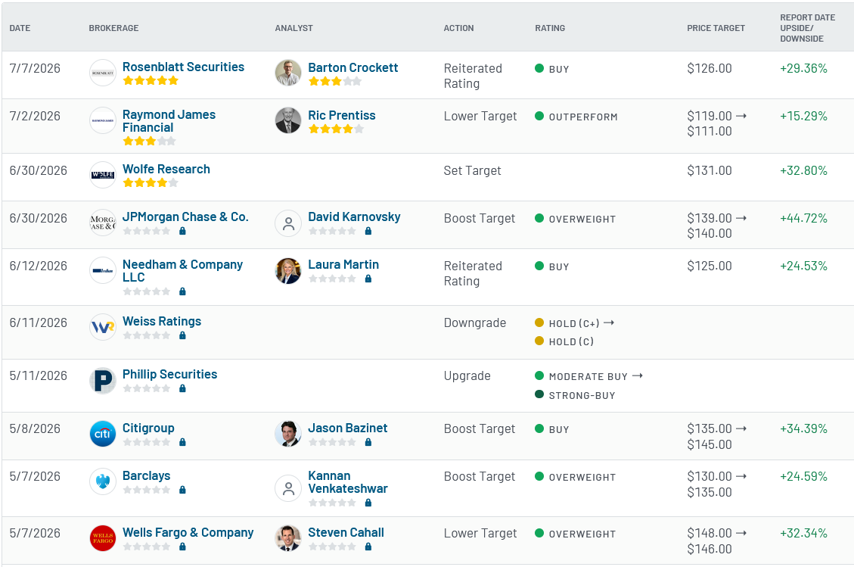Open the Phillip Securities brokerage link
This screenshot has width=854, height=567.
tap(170, 375)
